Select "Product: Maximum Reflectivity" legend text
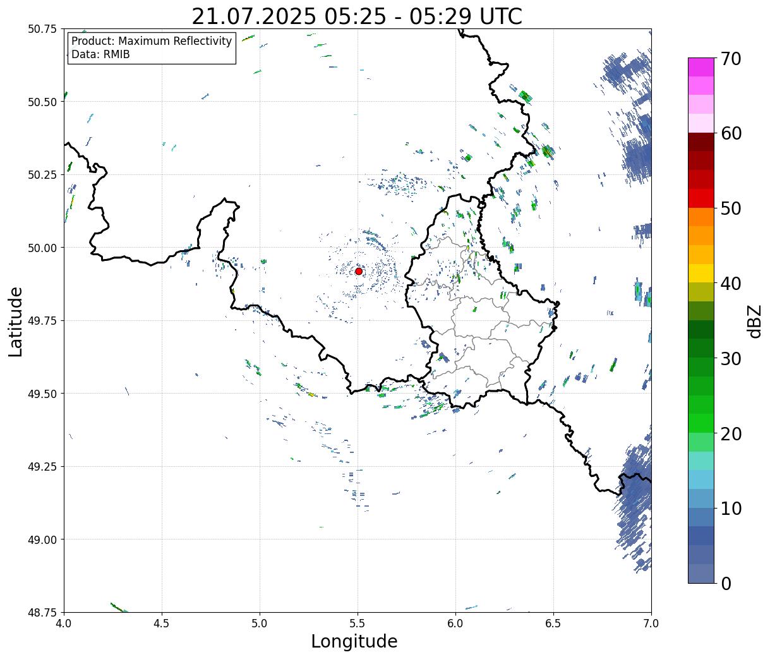The width and height of the screenshot is (770, 657). (x=152, y=41)
